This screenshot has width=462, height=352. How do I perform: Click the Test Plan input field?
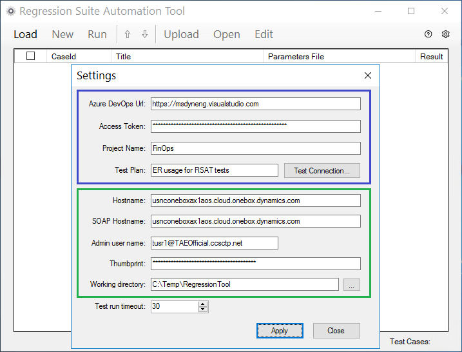click(x=214, y=170)
